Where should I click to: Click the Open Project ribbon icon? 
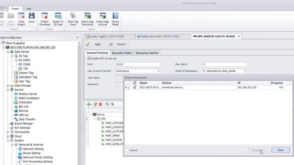[11, 19]
